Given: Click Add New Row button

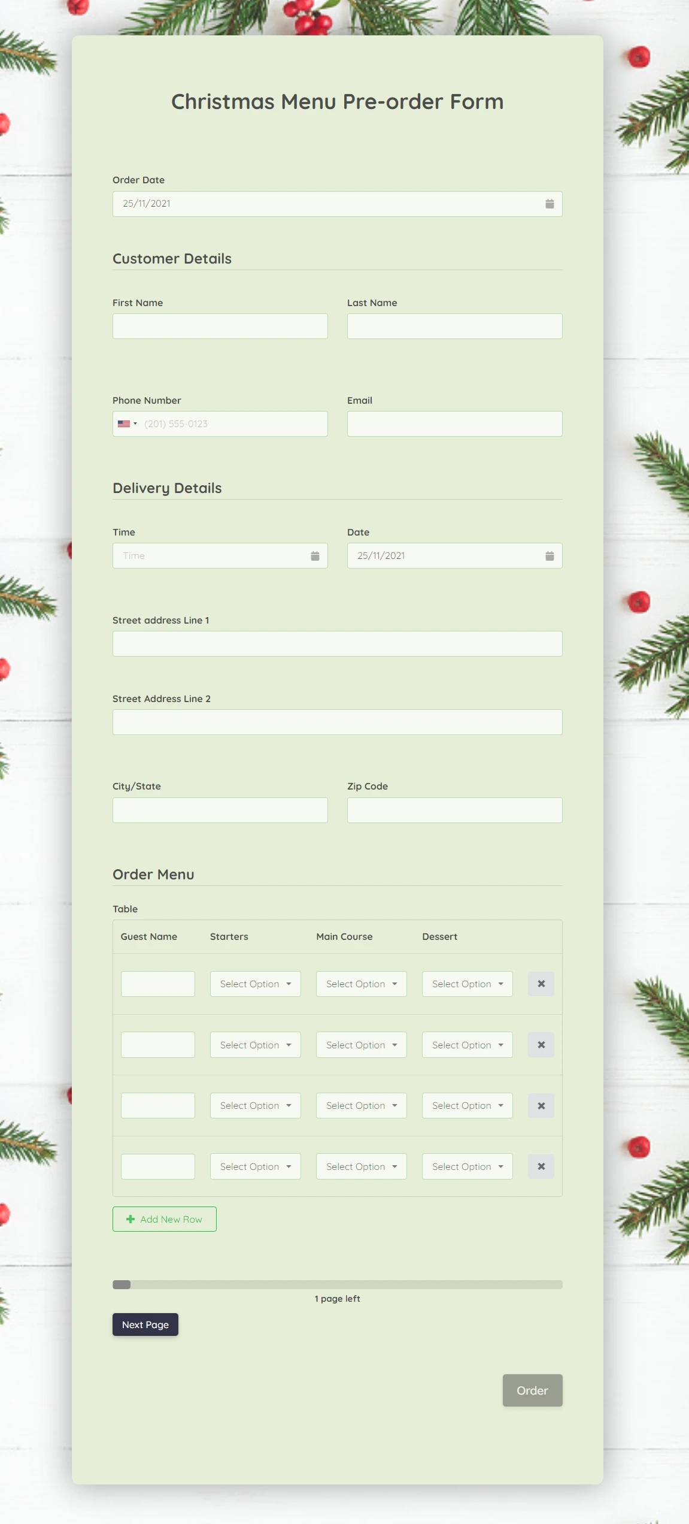Looking at the screenshot, I should (165, 1219).
